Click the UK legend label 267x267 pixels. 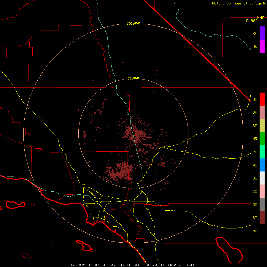pyautogui.click(x=255, y=47)
